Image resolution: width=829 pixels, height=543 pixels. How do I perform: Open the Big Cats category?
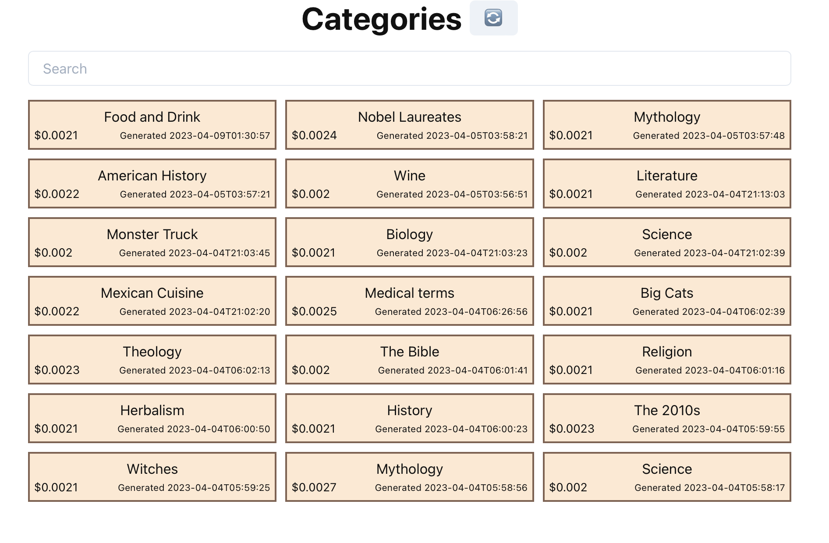(x=666, y=301)
